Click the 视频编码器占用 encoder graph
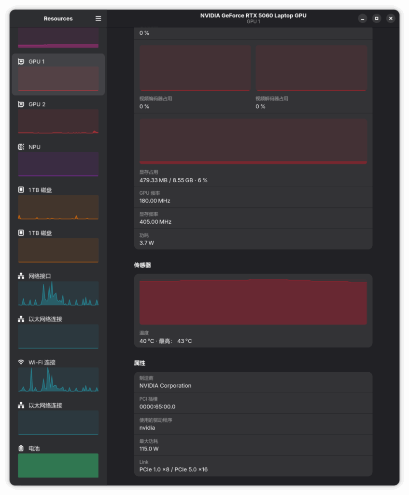The height and width of the screenshot is (495, 409). 195,68
